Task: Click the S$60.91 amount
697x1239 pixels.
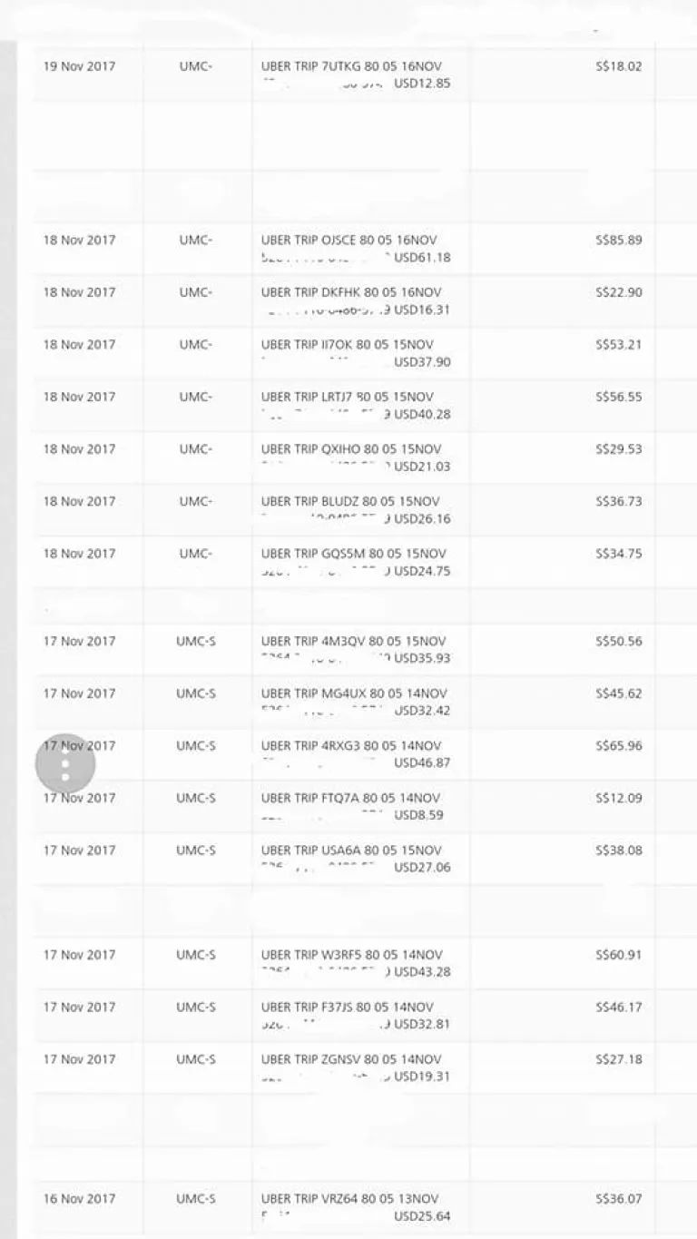Action: (618, 955)
